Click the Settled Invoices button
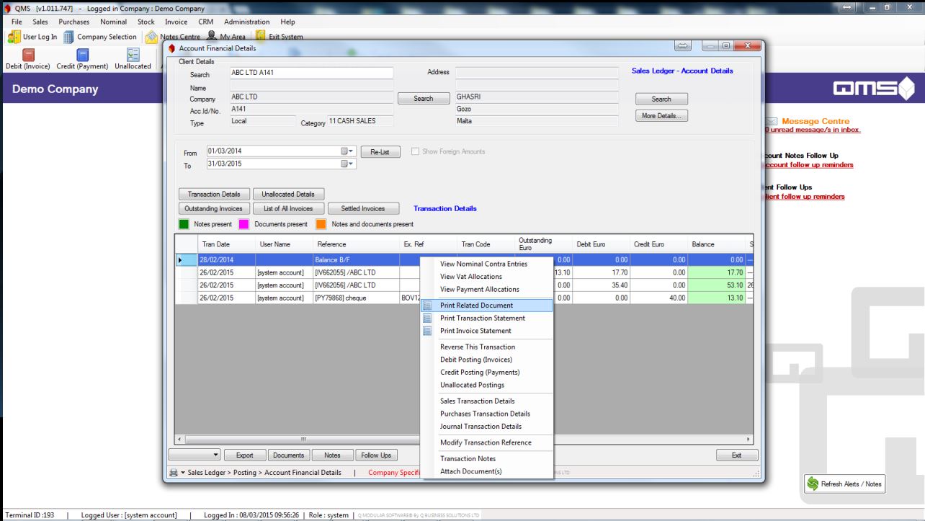This screenshot has width=925, height=521. pos(363,209)
